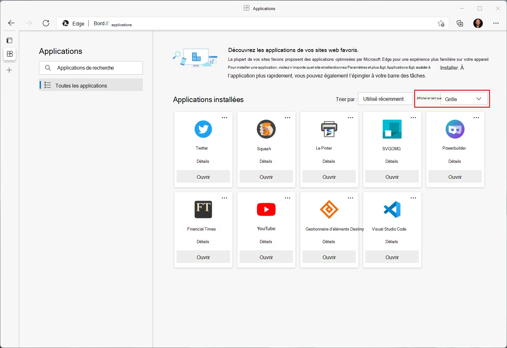
Task: Reload the page with the refresh icon
Action: 46,23
